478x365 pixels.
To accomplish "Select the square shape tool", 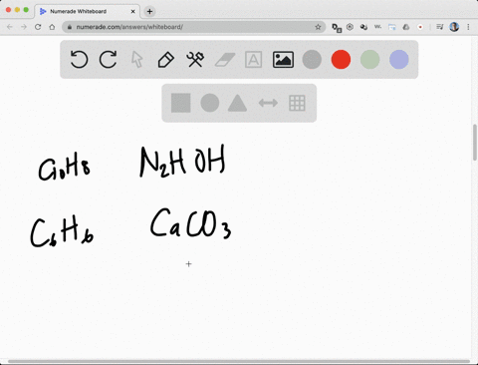I will tap(181, 103).
